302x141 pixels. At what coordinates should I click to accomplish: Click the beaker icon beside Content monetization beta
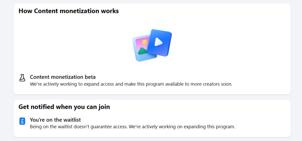[x=22, y=78]
